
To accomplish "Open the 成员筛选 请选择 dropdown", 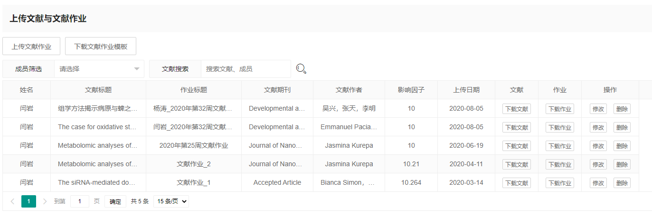I will [99, 69].
